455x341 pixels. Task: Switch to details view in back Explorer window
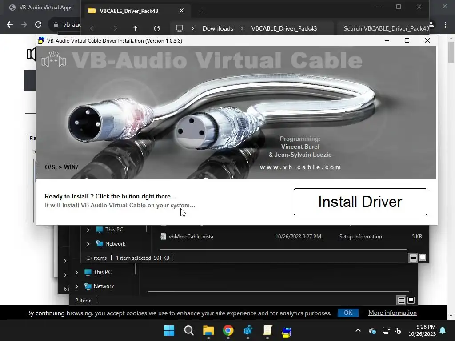[401, 301]
